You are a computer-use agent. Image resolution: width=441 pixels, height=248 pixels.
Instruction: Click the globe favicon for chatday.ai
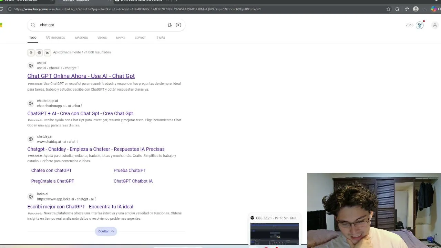[x=31, y=139]
